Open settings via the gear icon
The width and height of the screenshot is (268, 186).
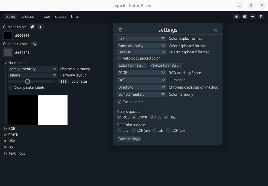pos(245,17)
